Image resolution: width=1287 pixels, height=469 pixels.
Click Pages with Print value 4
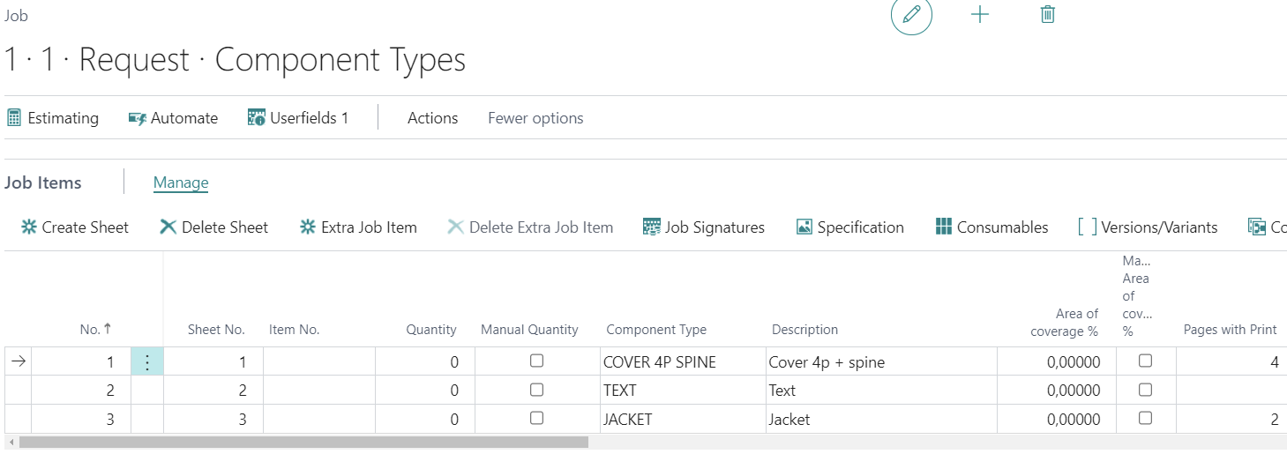pyautogui.click(x=1275, y=362)
